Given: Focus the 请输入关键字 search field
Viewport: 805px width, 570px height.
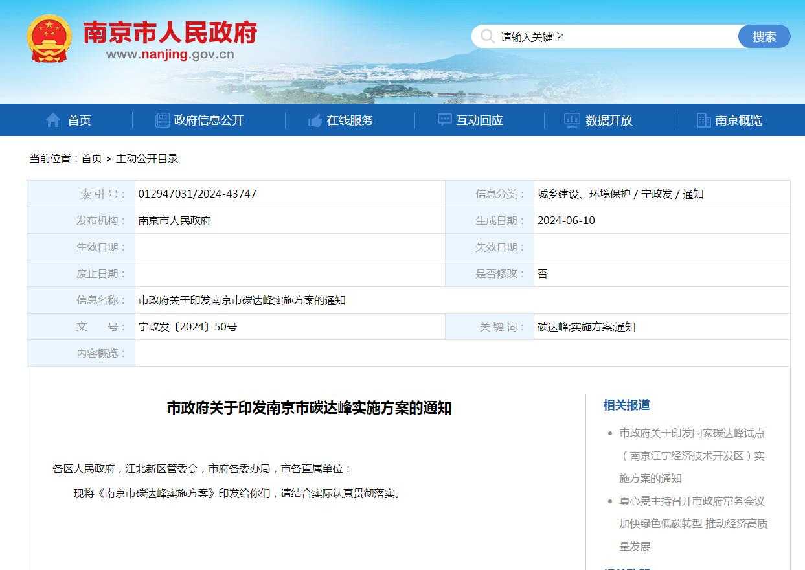Looking at the screenshot, I should tap(615, 37).
